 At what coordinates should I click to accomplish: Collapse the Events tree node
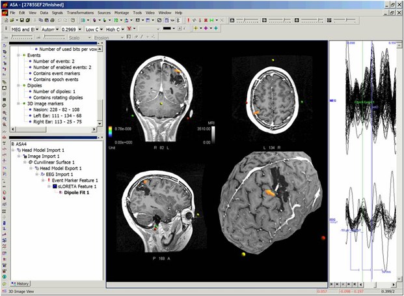coord(18,56)
